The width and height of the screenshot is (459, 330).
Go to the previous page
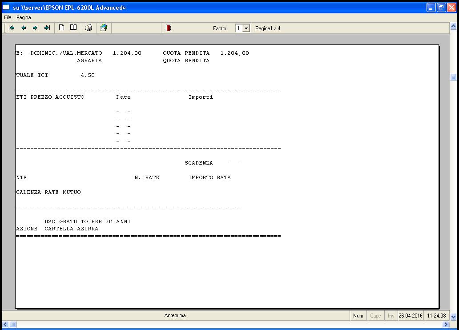(x=24, y=28)
